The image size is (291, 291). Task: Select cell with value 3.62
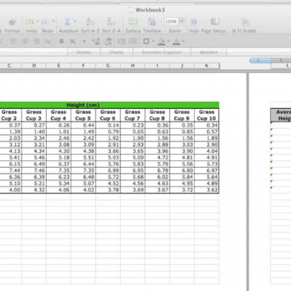207,190
